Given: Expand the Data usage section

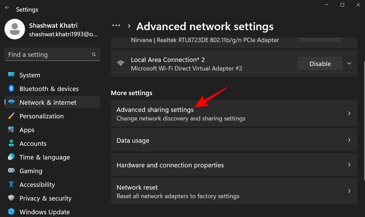Looking at the screenshot, I should (234, 140).
